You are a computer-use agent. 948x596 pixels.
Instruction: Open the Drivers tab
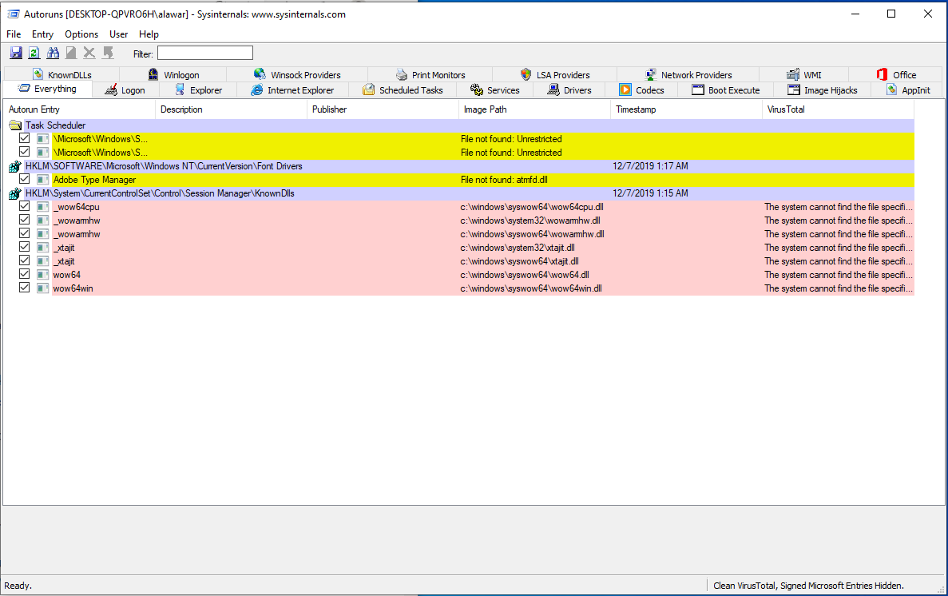pos(569,90)
